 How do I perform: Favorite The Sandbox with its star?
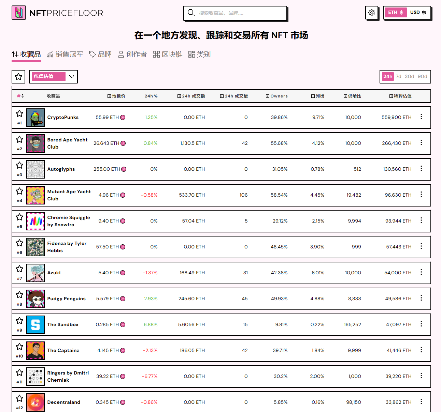(x=19, y=321)
